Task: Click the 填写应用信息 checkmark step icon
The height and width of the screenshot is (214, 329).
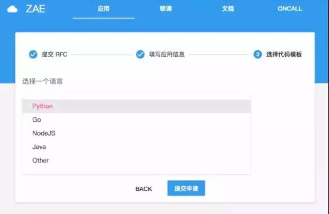Action: pos(140,54)
